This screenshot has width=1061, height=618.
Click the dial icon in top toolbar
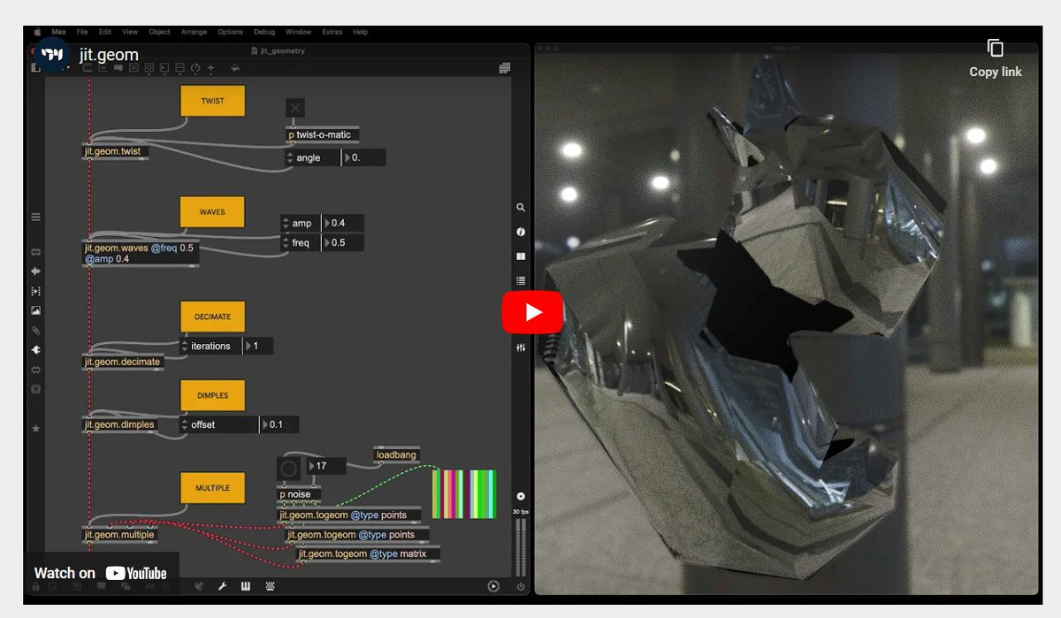tap(195, 68)
